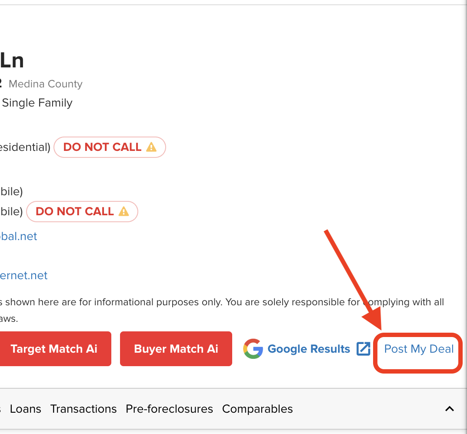Click the Post My Deal link
The image size is (467, 434).
[419, 349]
